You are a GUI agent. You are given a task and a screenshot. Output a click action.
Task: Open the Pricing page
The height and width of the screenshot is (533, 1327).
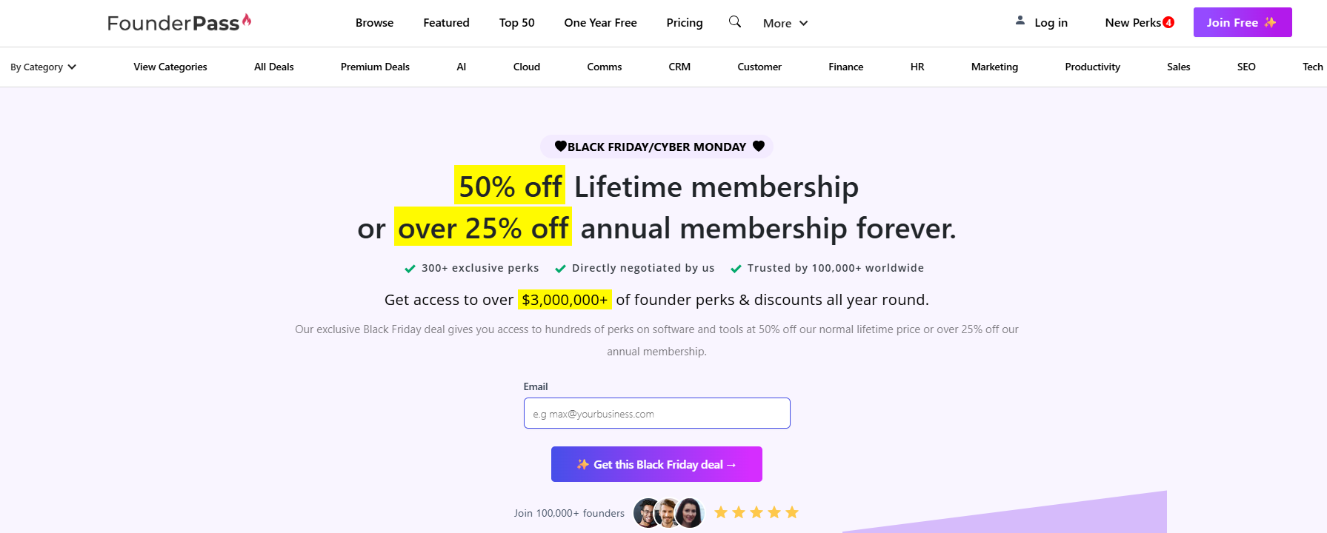coord(684,22)
